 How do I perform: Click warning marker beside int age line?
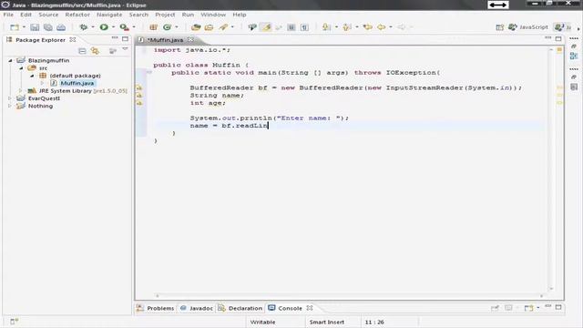139,103
